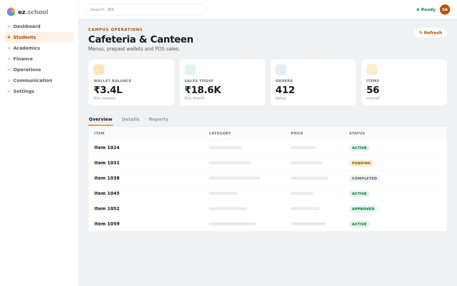
Task: Click the Refresh button
Action: pos(431,32)
